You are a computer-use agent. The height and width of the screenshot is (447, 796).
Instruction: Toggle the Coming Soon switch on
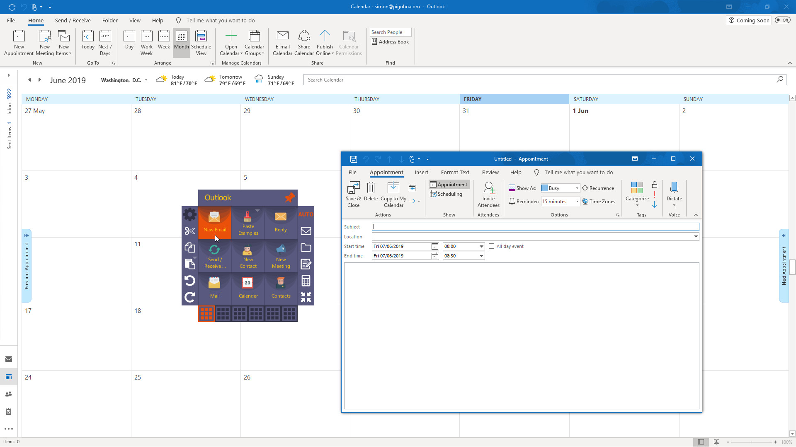783,20
